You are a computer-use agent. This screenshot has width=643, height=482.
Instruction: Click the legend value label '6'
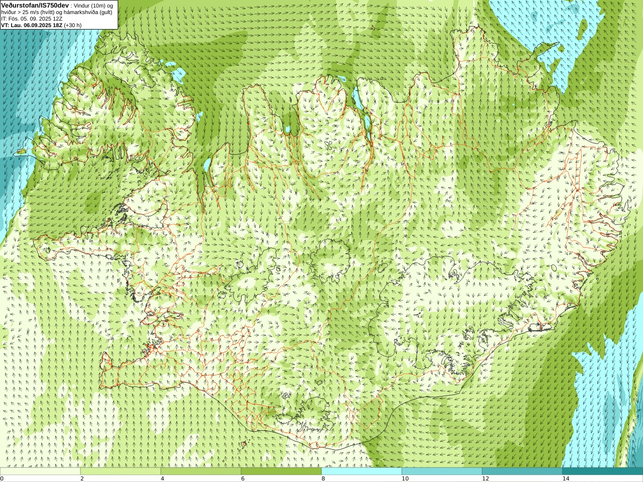(x=243, y=478)
